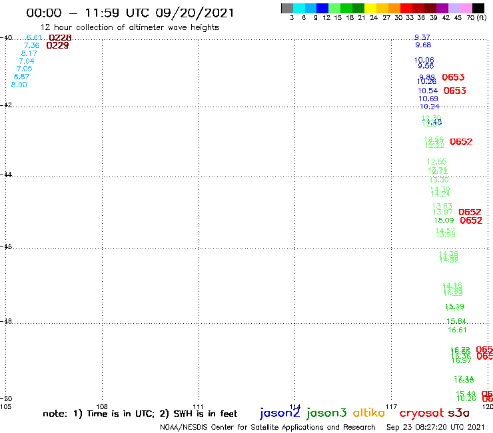Image resolution: width=493 pixels, height=433 pixels.
Task: Click the blue value 10.54
Action: click(x=428, y=91)
